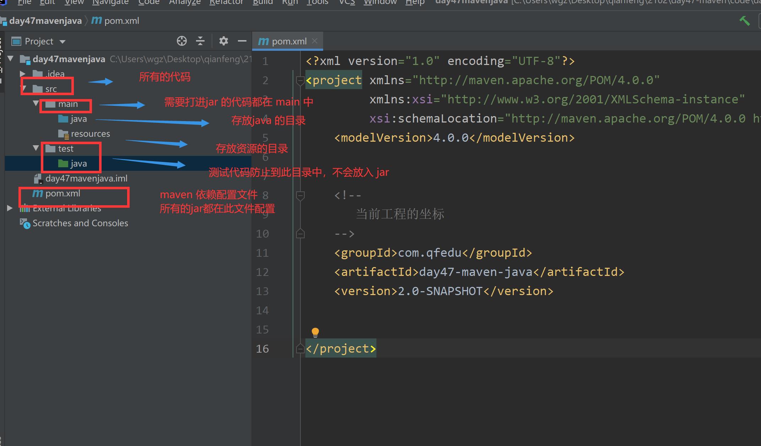Click the XMLSchema-instance namespace URL
The width and height of the screenshot is (761, 446).
click(x=592, y=99)
